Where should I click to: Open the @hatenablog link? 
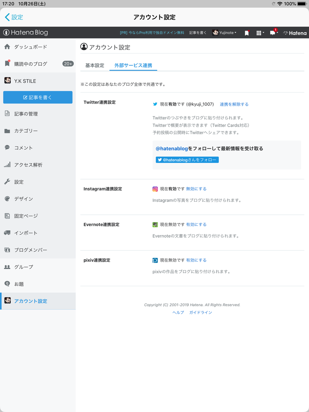click(172, 149)
